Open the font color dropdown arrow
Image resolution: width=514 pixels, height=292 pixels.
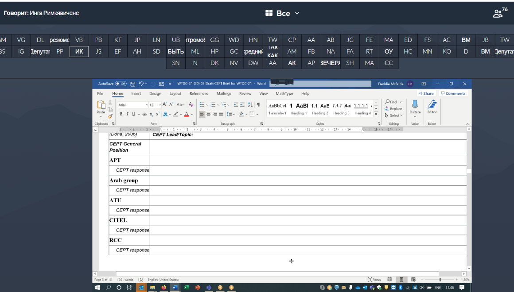[192, 115]
